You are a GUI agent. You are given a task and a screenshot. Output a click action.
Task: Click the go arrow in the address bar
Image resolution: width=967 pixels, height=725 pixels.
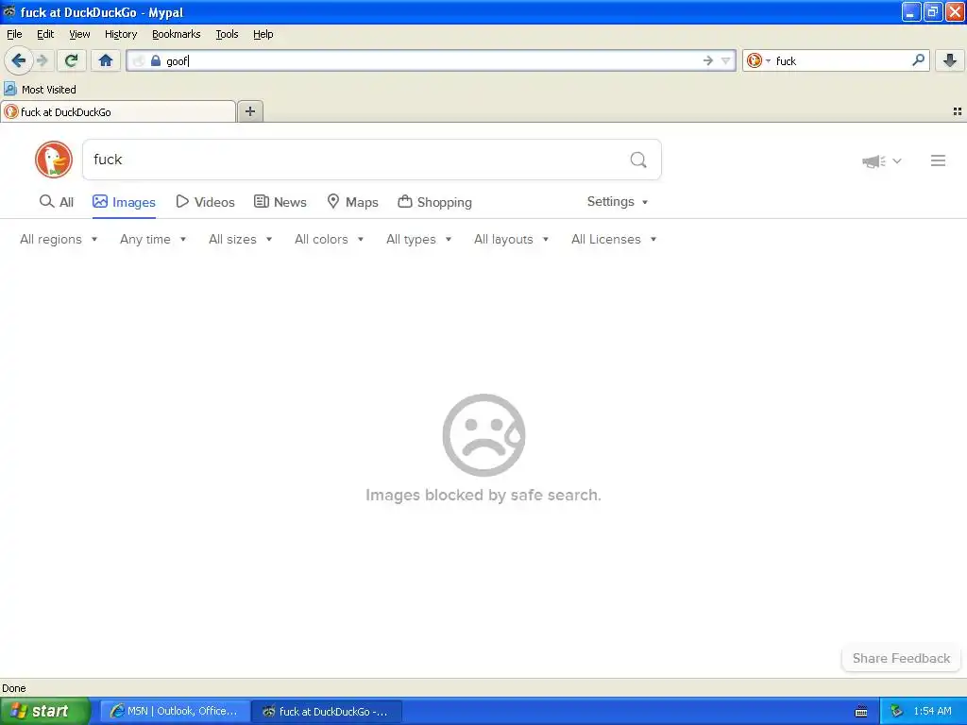pos(708,60)
